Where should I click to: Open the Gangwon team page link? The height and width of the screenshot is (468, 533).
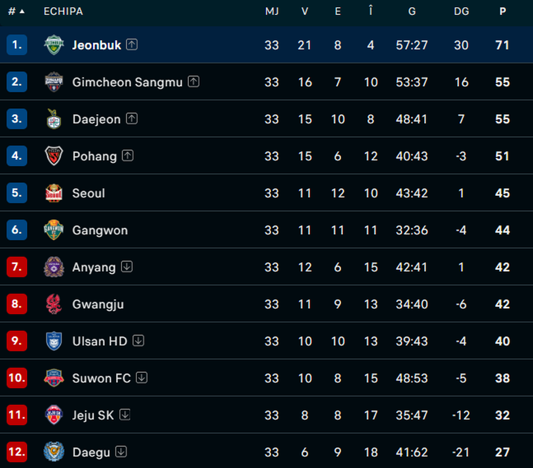(x=99, y=230)
